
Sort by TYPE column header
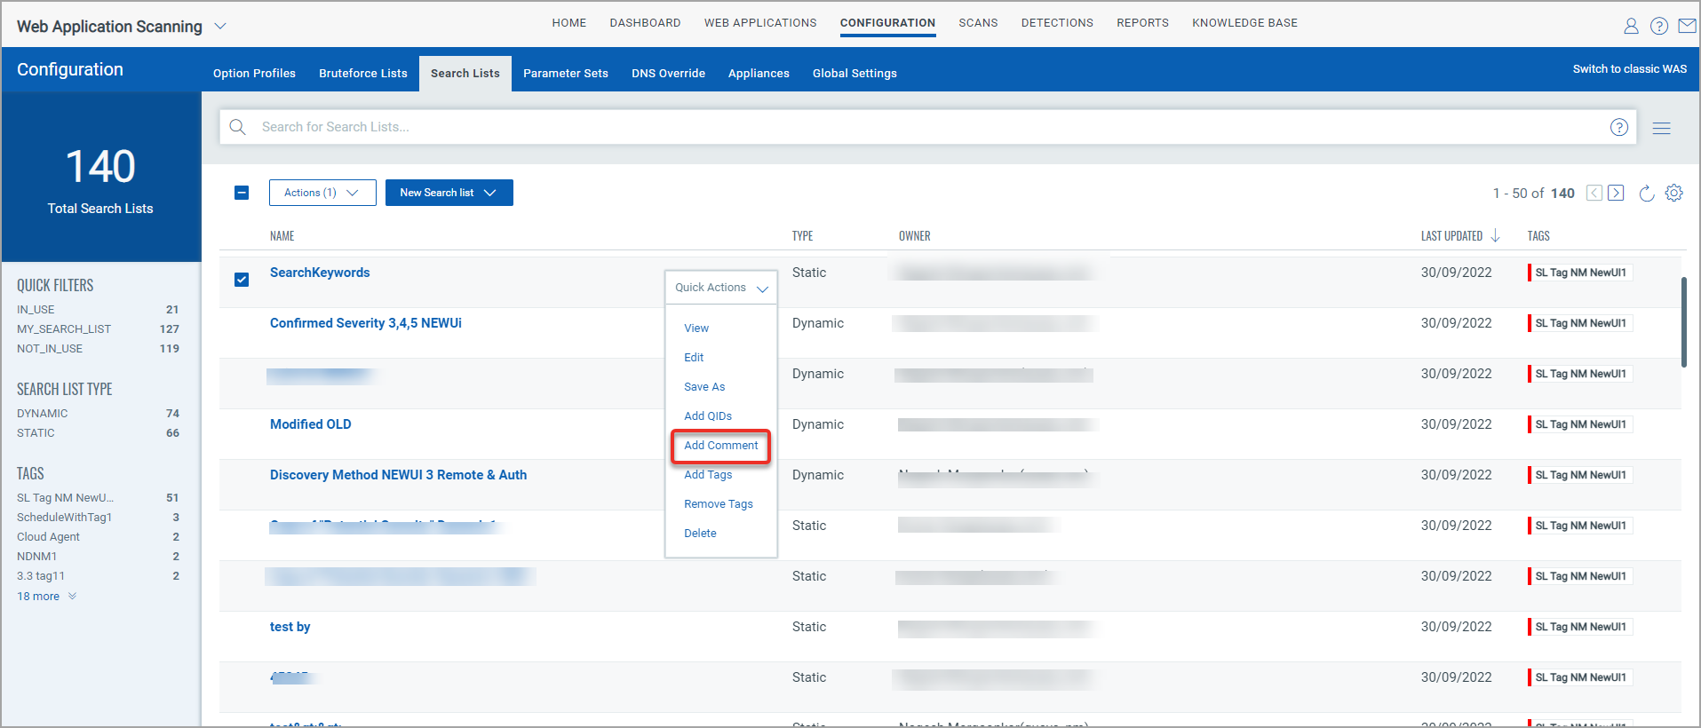pyautogui.click(x=802, y=236)
